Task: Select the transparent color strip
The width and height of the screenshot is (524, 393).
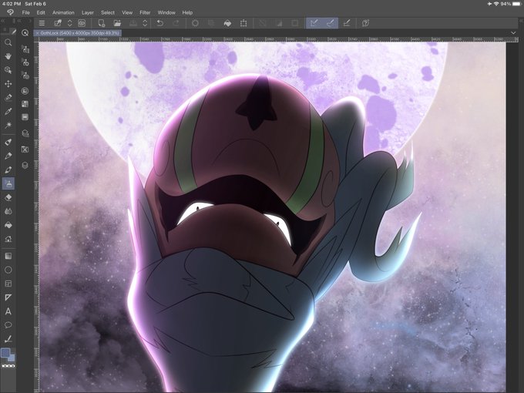Action: pos(8,366)
